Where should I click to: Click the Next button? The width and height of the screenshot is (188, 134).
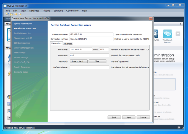(129, 117)
